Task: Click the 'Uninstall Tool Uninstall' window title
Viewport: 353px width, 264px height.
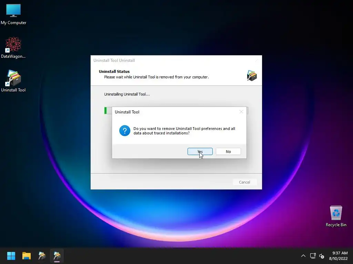Action: tap(114, 60)
